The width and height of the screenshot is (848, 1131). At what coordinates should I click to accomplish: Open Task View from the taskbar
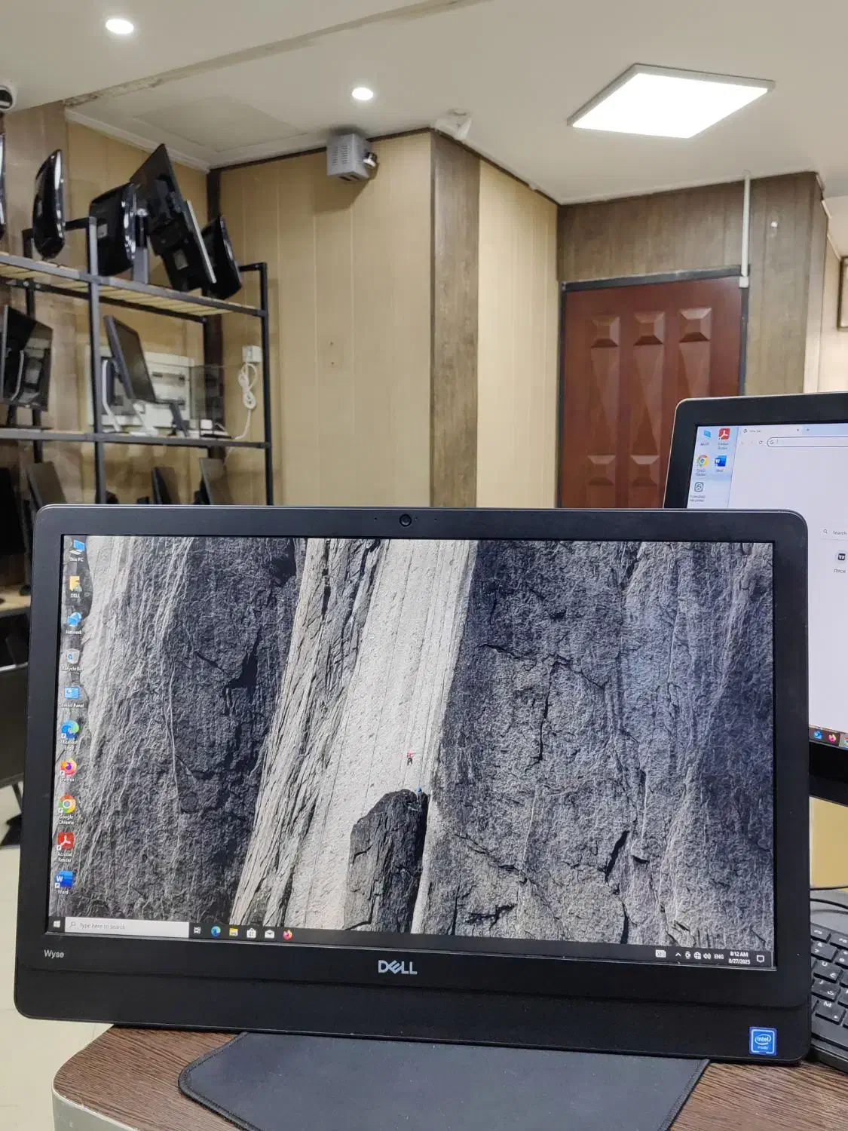pos(198,930)
